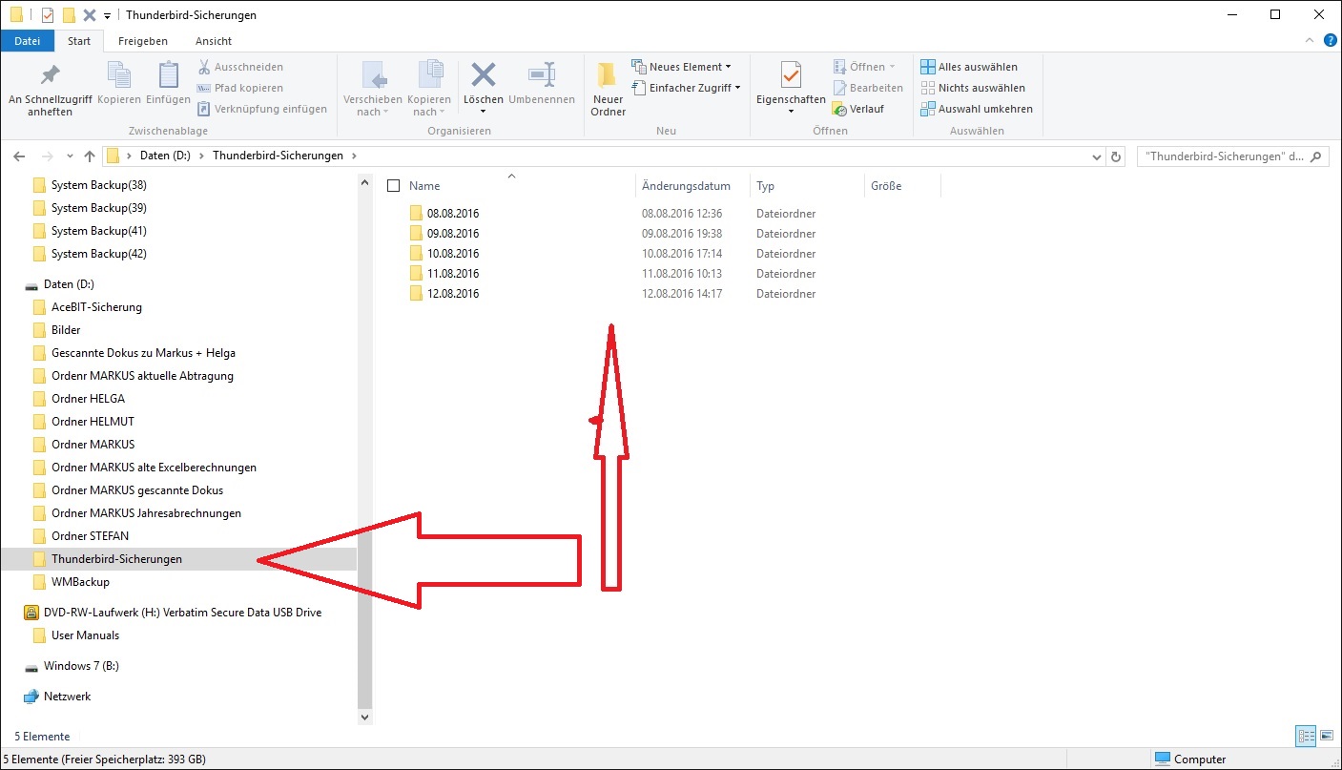Click Daten (D:) in the address breadcrumb
This screenshot has width=1342, height=770.
coord(166,156)
